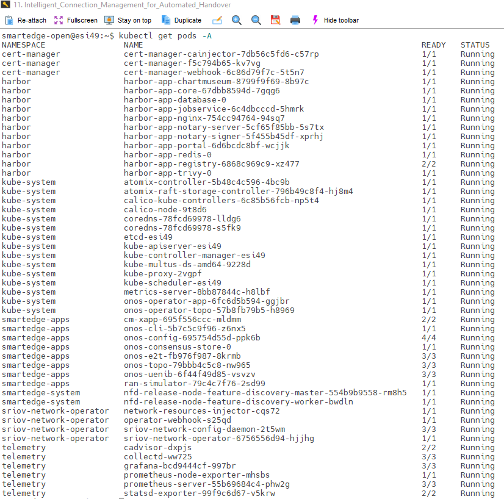Click harbor-app-trivy-0 pod name
Screen dimensions: 504x499
(168, 173)
